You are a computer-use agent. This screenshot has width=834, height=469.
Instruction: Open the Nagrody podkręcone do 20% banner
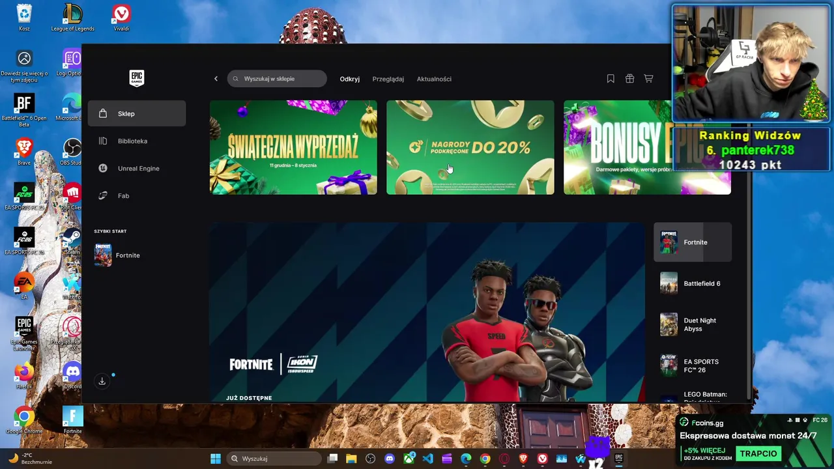(470, 147)
